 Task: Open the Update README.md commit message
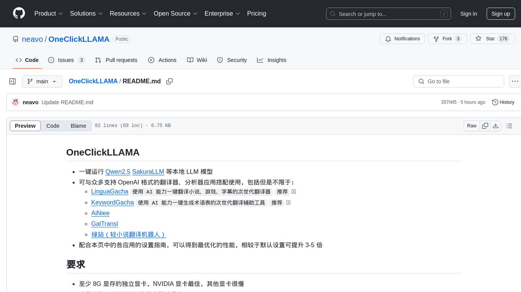pyautogui.click(x=67, y=102)
